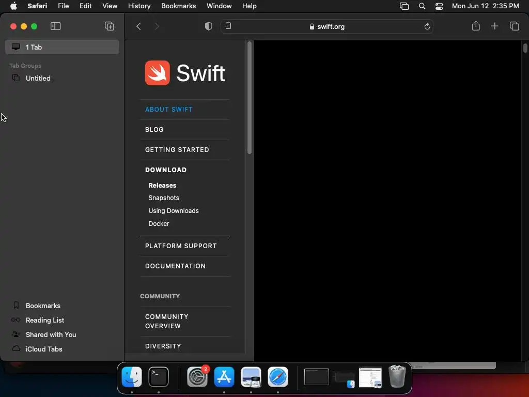Click the bookmark icon beside Bookmarks
This screenshot has width=529, height=397.
pyautogui.click(x=16, y=305)
